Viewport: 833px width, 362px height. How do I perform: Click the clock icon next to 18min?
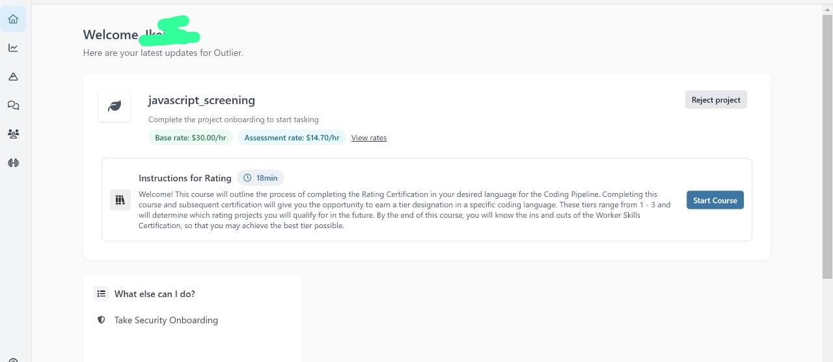(247, 178)
